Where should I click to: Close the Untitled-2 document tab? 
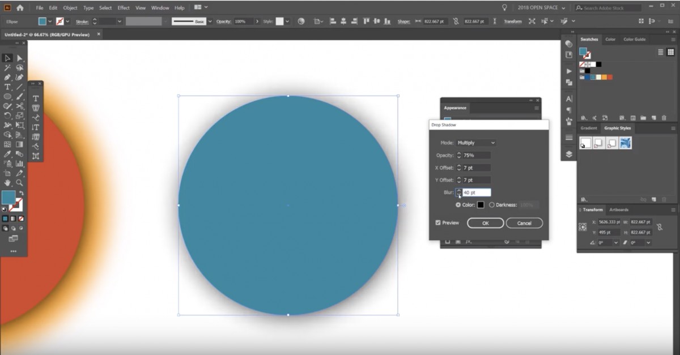[x=99, y=34]
